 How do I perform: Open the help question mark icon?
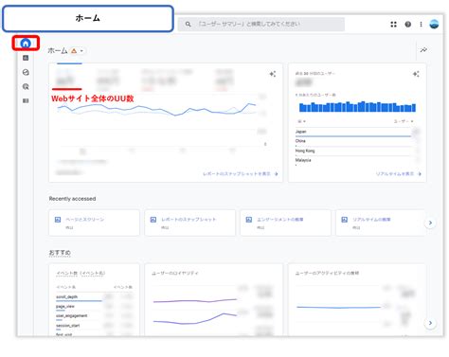point(408,24)
